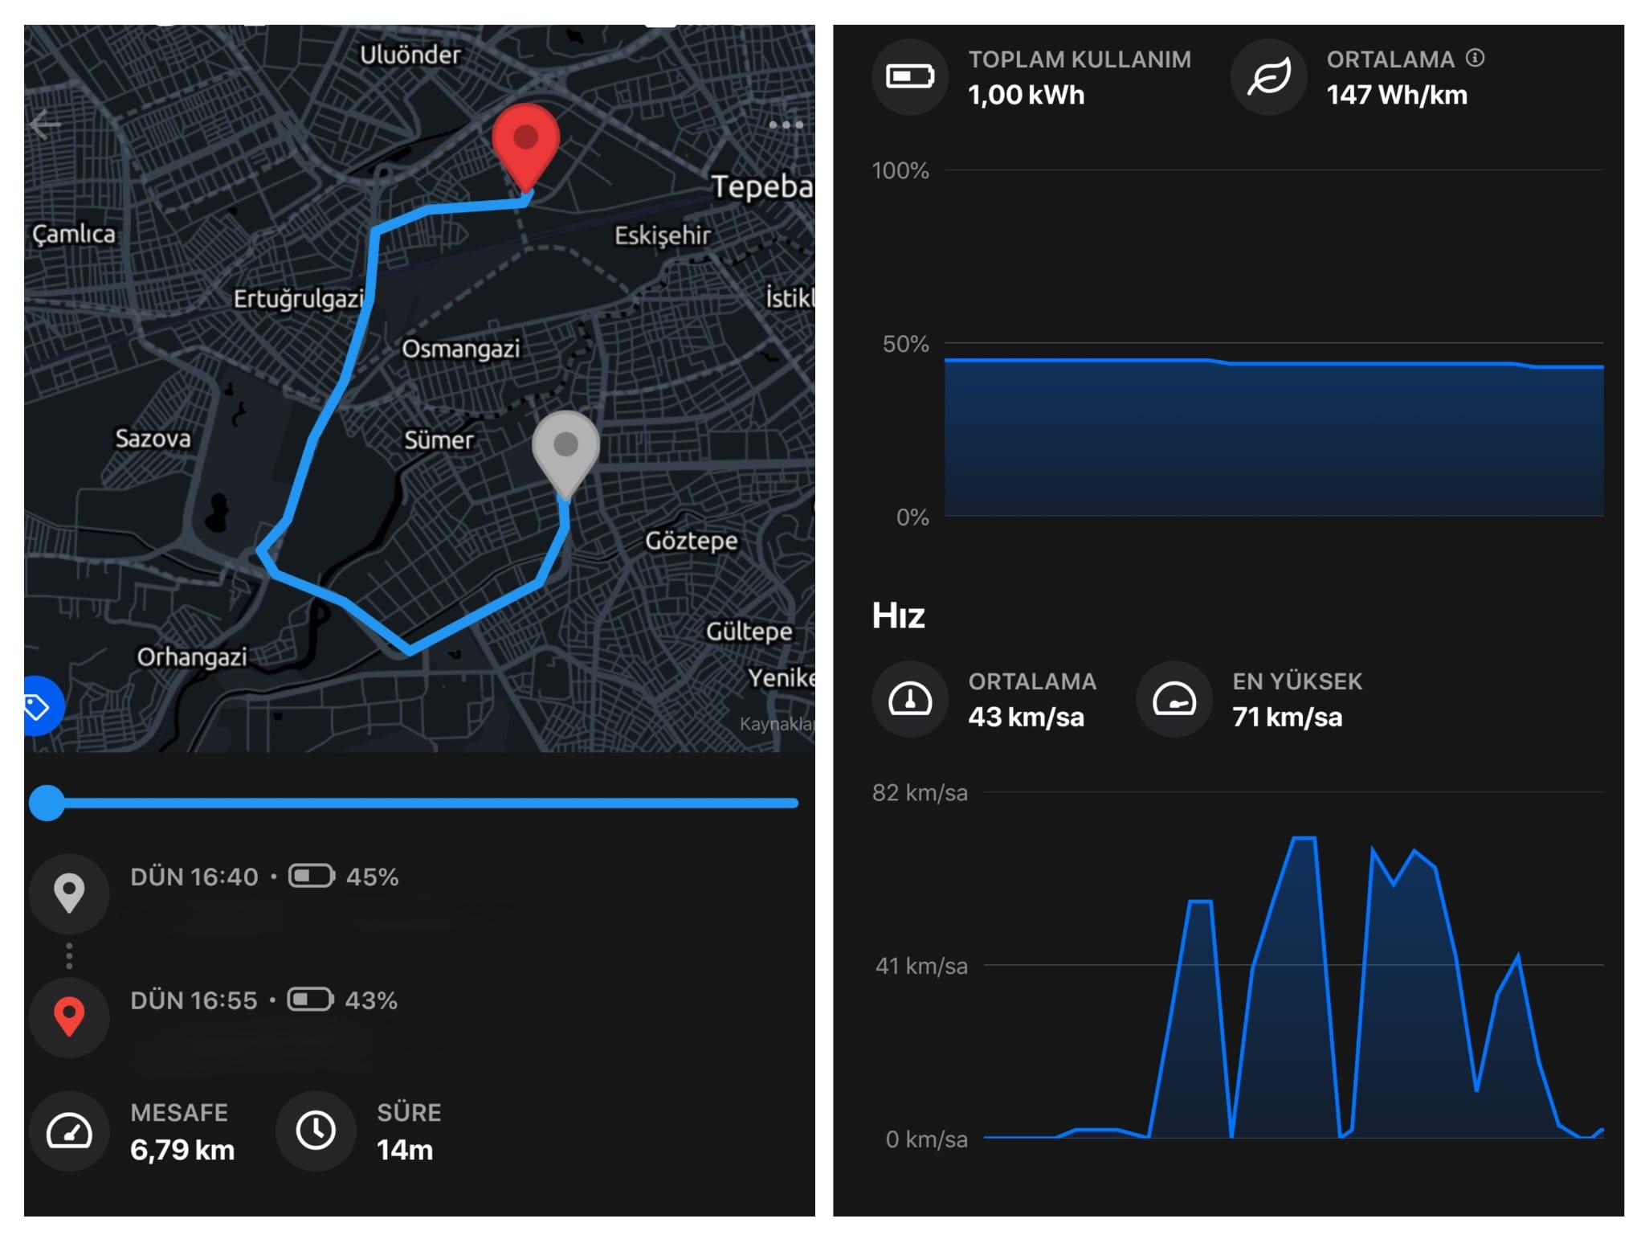Viewport: 1645px width, 1235px height.
Task: Tap the Mesafe odometer icon
Action: click(x=69, y=1131)
